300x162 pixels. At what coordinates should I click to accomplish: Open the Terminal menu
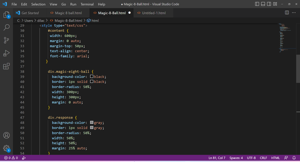pos(87,4)
